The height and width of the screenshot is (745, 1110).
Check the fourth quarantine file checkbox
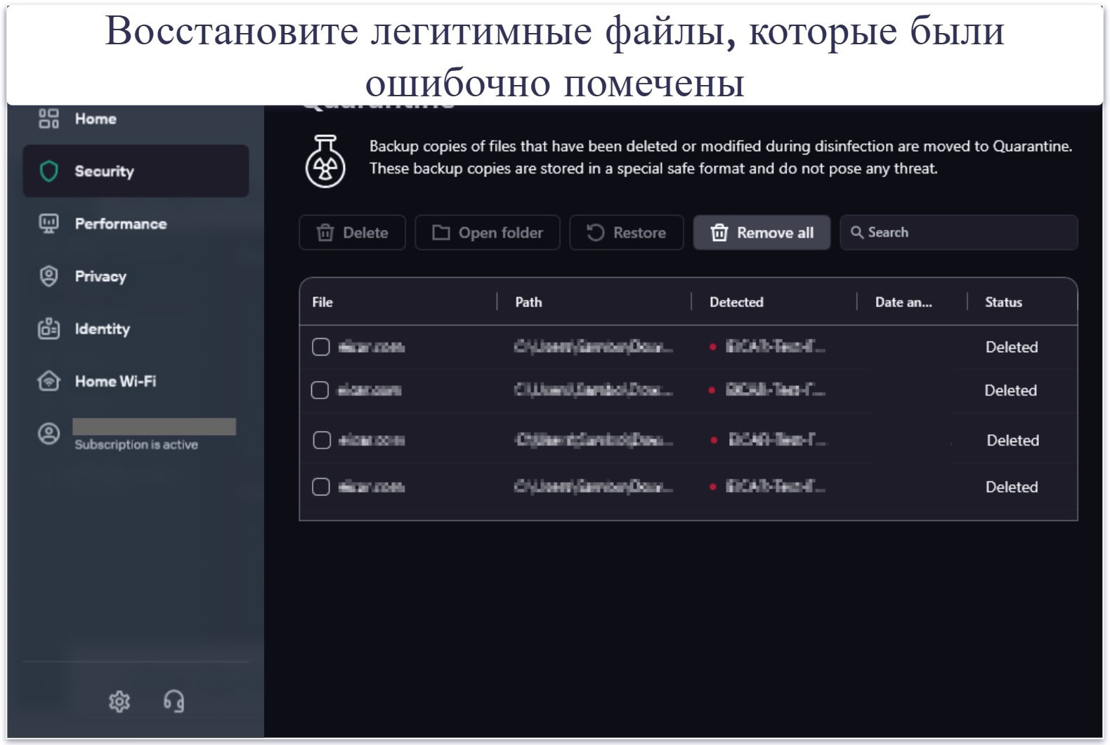click(x=321, y=486)
